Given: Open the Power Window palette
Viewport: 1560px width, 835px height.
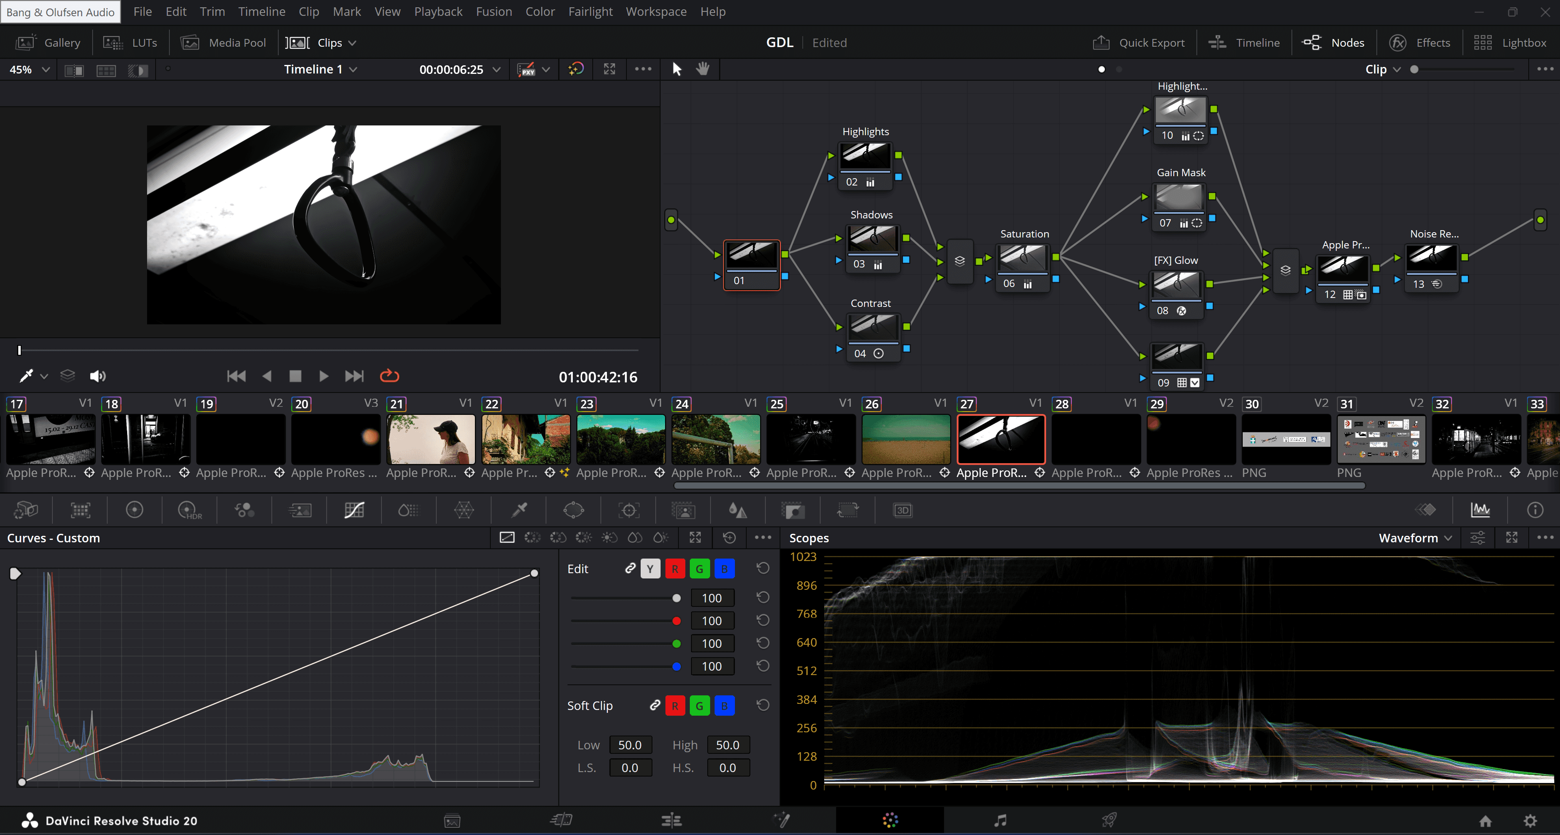Looking at the screenshot, I should pyautogui.click(x=573, y=510).
